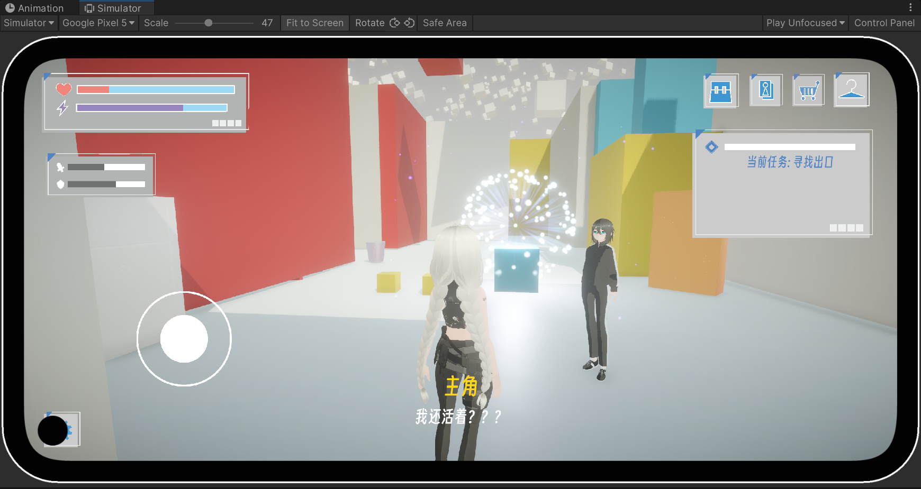
Task: Switch to the Animation tab
Action: tap(35, 8)
